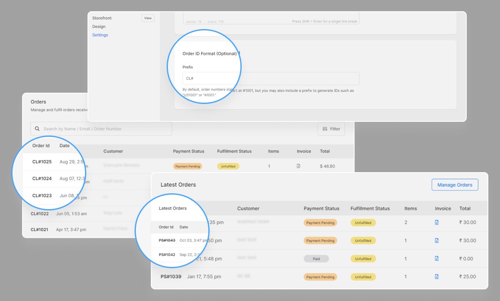Screen dimensions: 500x301
Task: Click the Payment Pending badge on order CL#1025
Action: coord(187,166)
